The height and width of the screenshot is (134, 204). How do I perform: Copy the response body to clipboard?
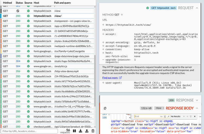coord(105,108)
